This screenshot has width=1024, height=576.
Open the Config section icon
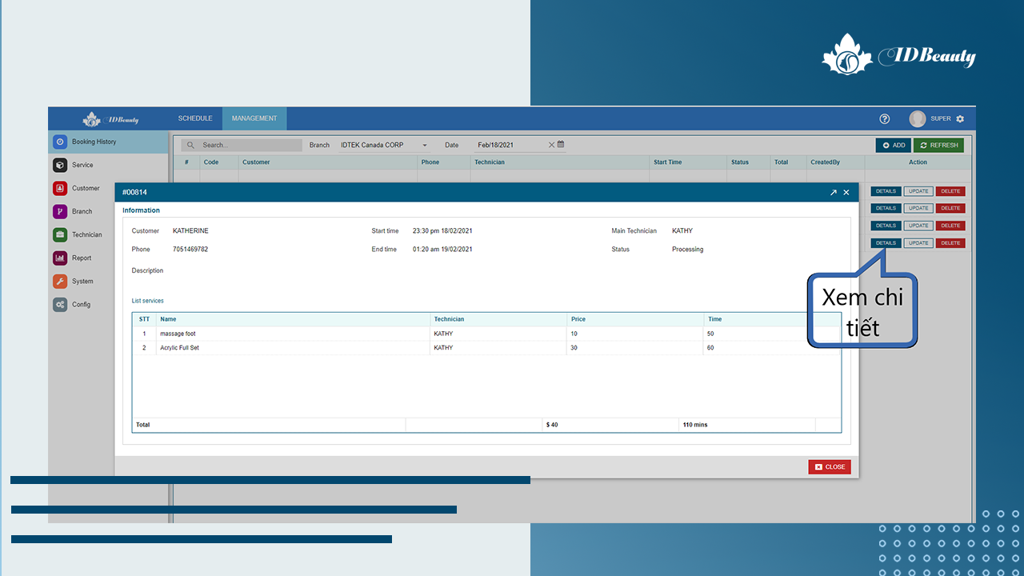coord(60,304)
